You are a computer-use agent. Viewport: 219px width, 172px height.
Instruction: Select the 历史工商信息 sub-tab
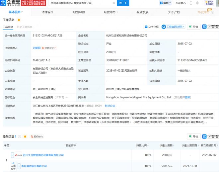[x=25, y=27]
